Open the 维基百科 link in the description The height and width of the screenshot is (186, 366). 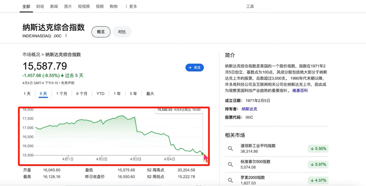click(300, 91)
